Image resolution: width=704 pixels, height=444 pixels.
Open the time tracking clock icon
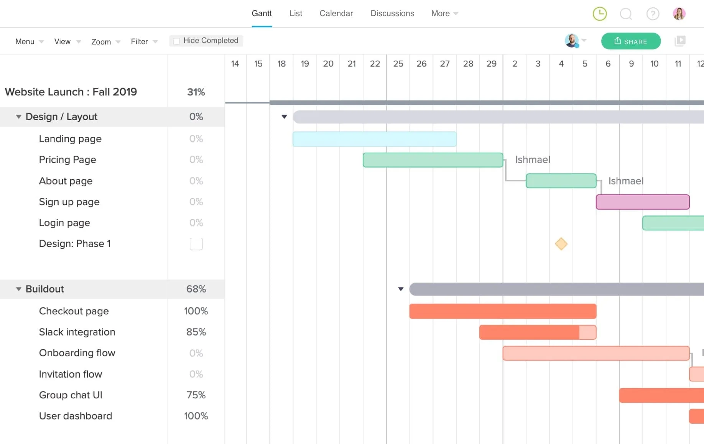coord(599,13)
